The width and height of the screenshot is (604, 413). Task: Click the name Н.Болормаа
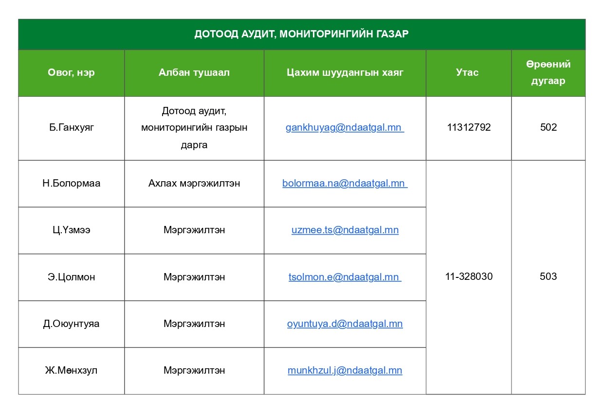click(x=71, y=184)
